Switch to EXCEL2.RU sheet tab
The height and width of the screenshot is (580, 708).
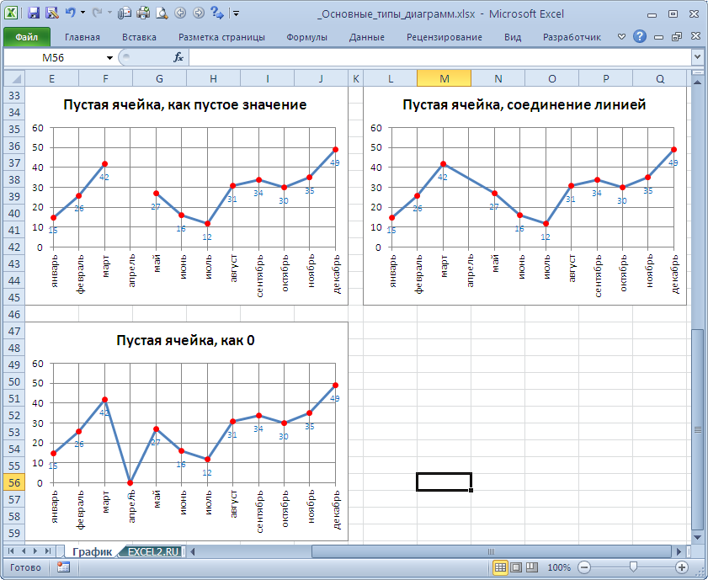(153, 551)
